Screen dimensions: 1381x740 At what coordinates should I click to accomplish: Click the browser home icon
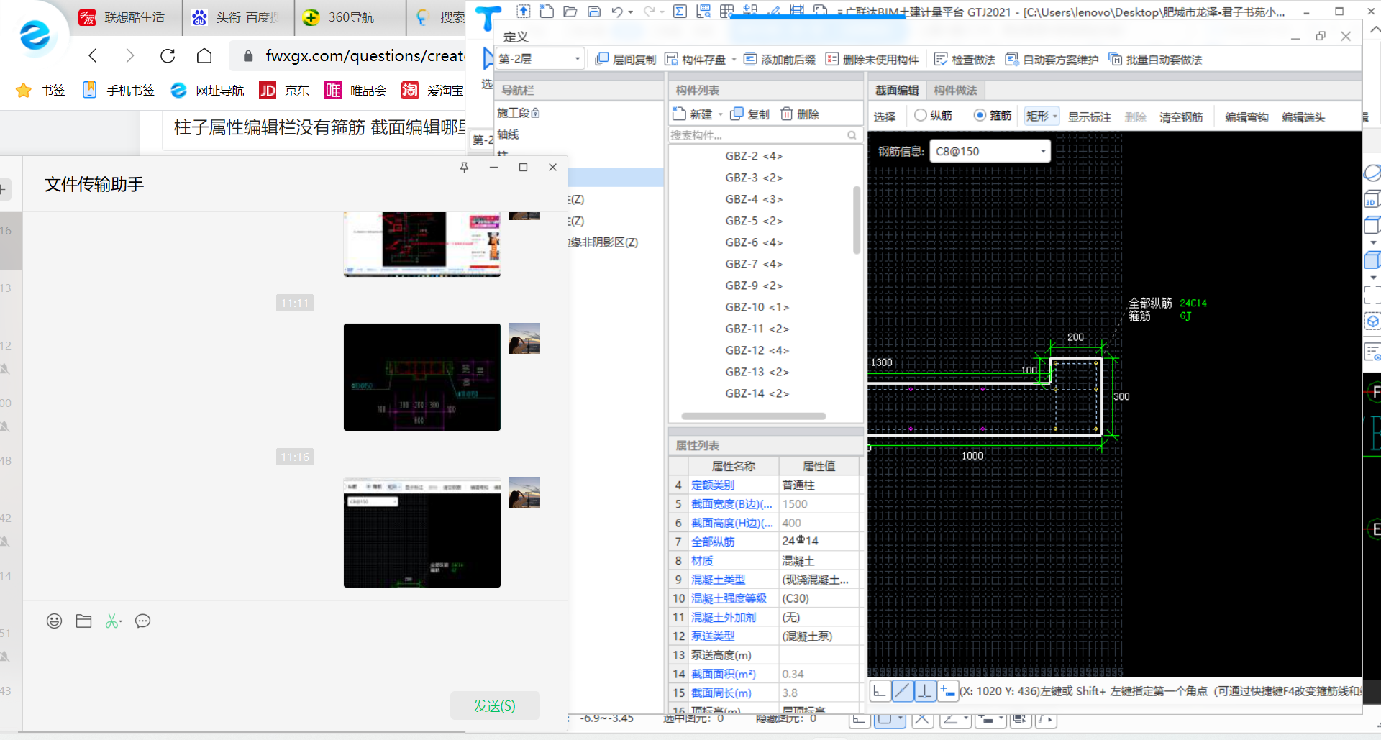click(204, 55)
